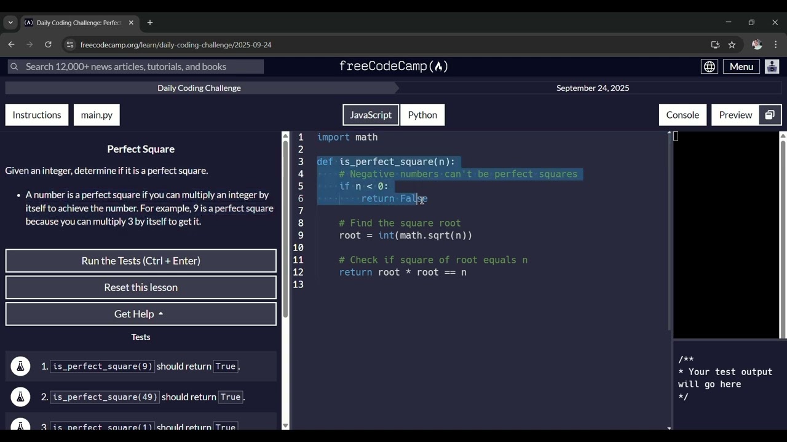Viewport: 787px width, 442px height.
Task: Click the search magnifier icon
Action: pos(14,66)
